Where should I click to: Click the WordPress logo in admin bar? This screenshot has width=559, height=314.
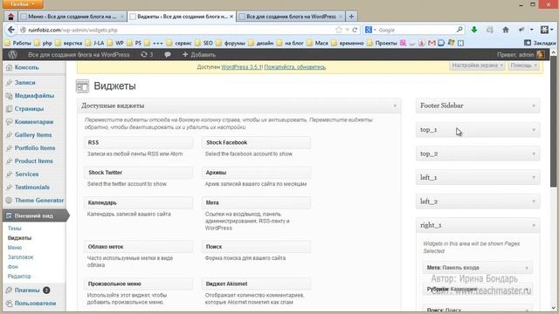[x=12, y=54]
